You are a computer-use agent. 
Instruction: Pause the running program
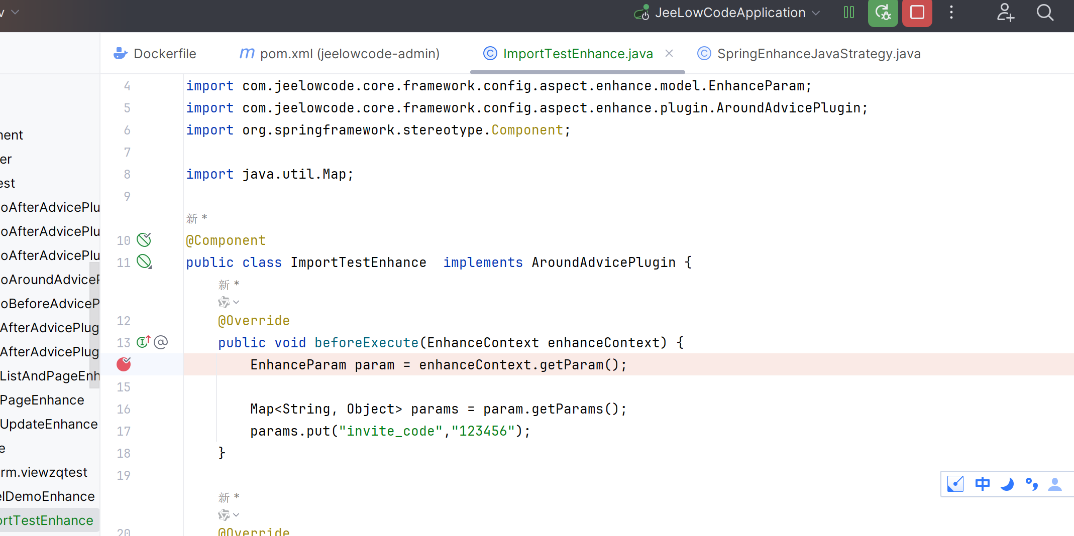848,13
